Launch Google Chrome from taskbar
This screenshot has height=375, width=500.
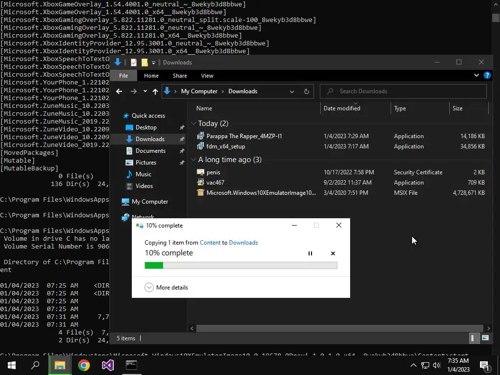(84, 365)
